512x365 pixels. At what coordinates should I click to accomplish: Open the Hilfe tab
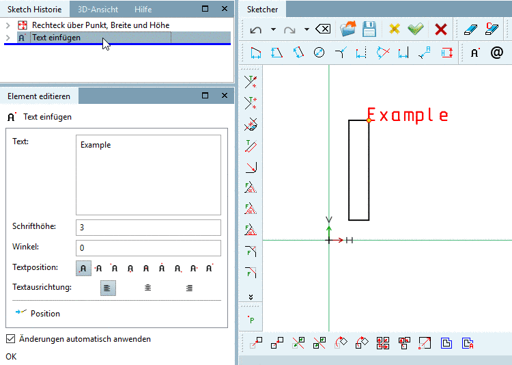143,9
